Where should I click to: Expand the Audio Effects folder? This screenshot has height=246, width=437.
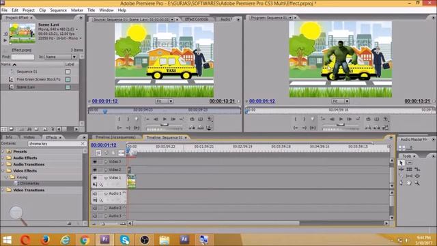pos(3,158)
